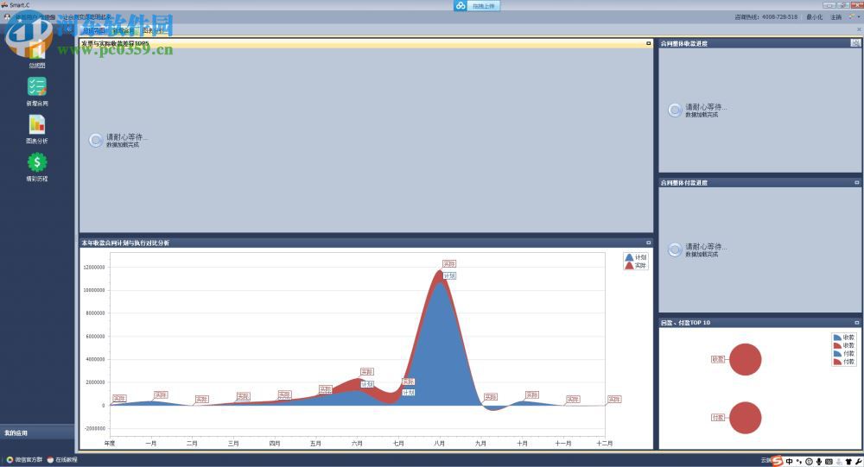Image resolution: width=864 pixels, height=467 pixels.
Task: Open the green dollar-sign sidebar icon
Action: click(37, 162)
